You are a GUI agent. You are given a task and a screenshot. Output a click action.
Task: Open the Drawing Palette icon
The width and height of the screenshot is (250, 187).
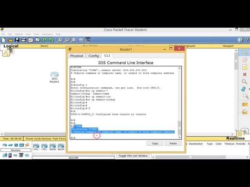click(81, 40)
